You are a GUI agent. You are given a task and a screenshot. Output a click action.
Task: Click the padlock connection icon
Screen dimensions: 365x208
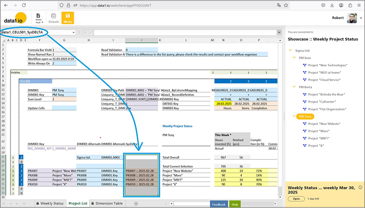coord(69,5)
